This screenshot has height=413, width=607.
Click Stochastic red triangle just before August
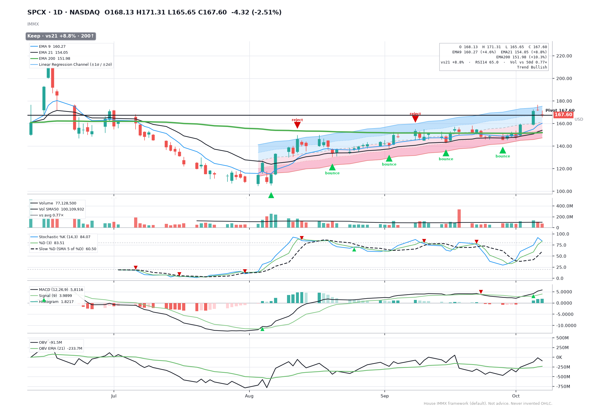click(x=245, y=271)
